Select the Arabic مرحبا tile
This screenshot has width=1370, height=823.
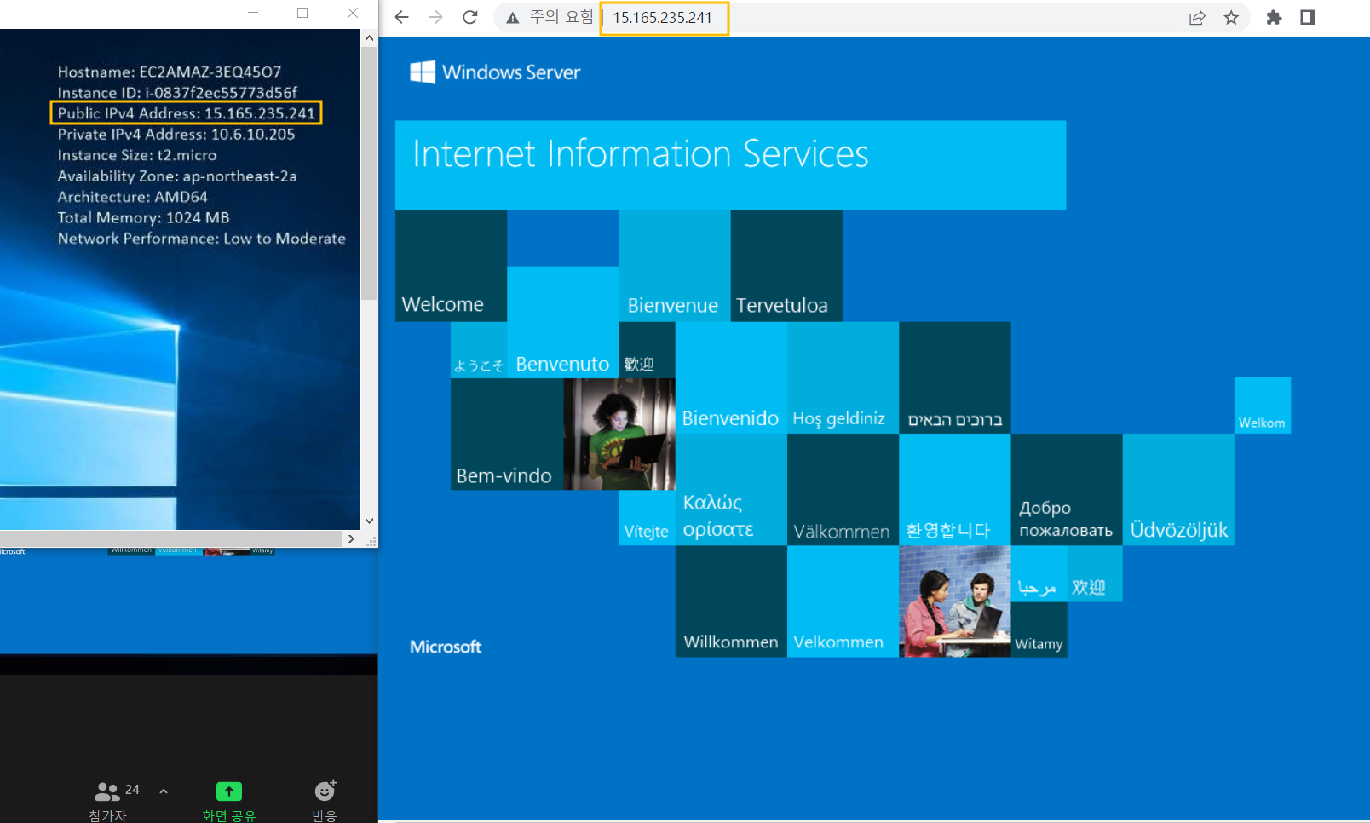click(x=1039, y=574)
